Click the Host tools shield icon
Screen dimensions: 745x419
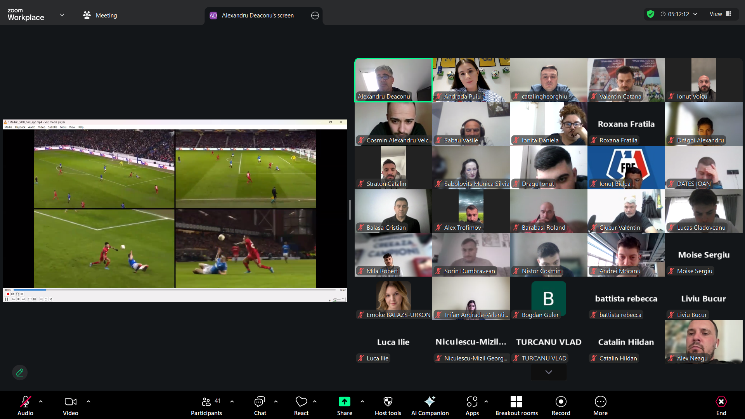point(388,402)
